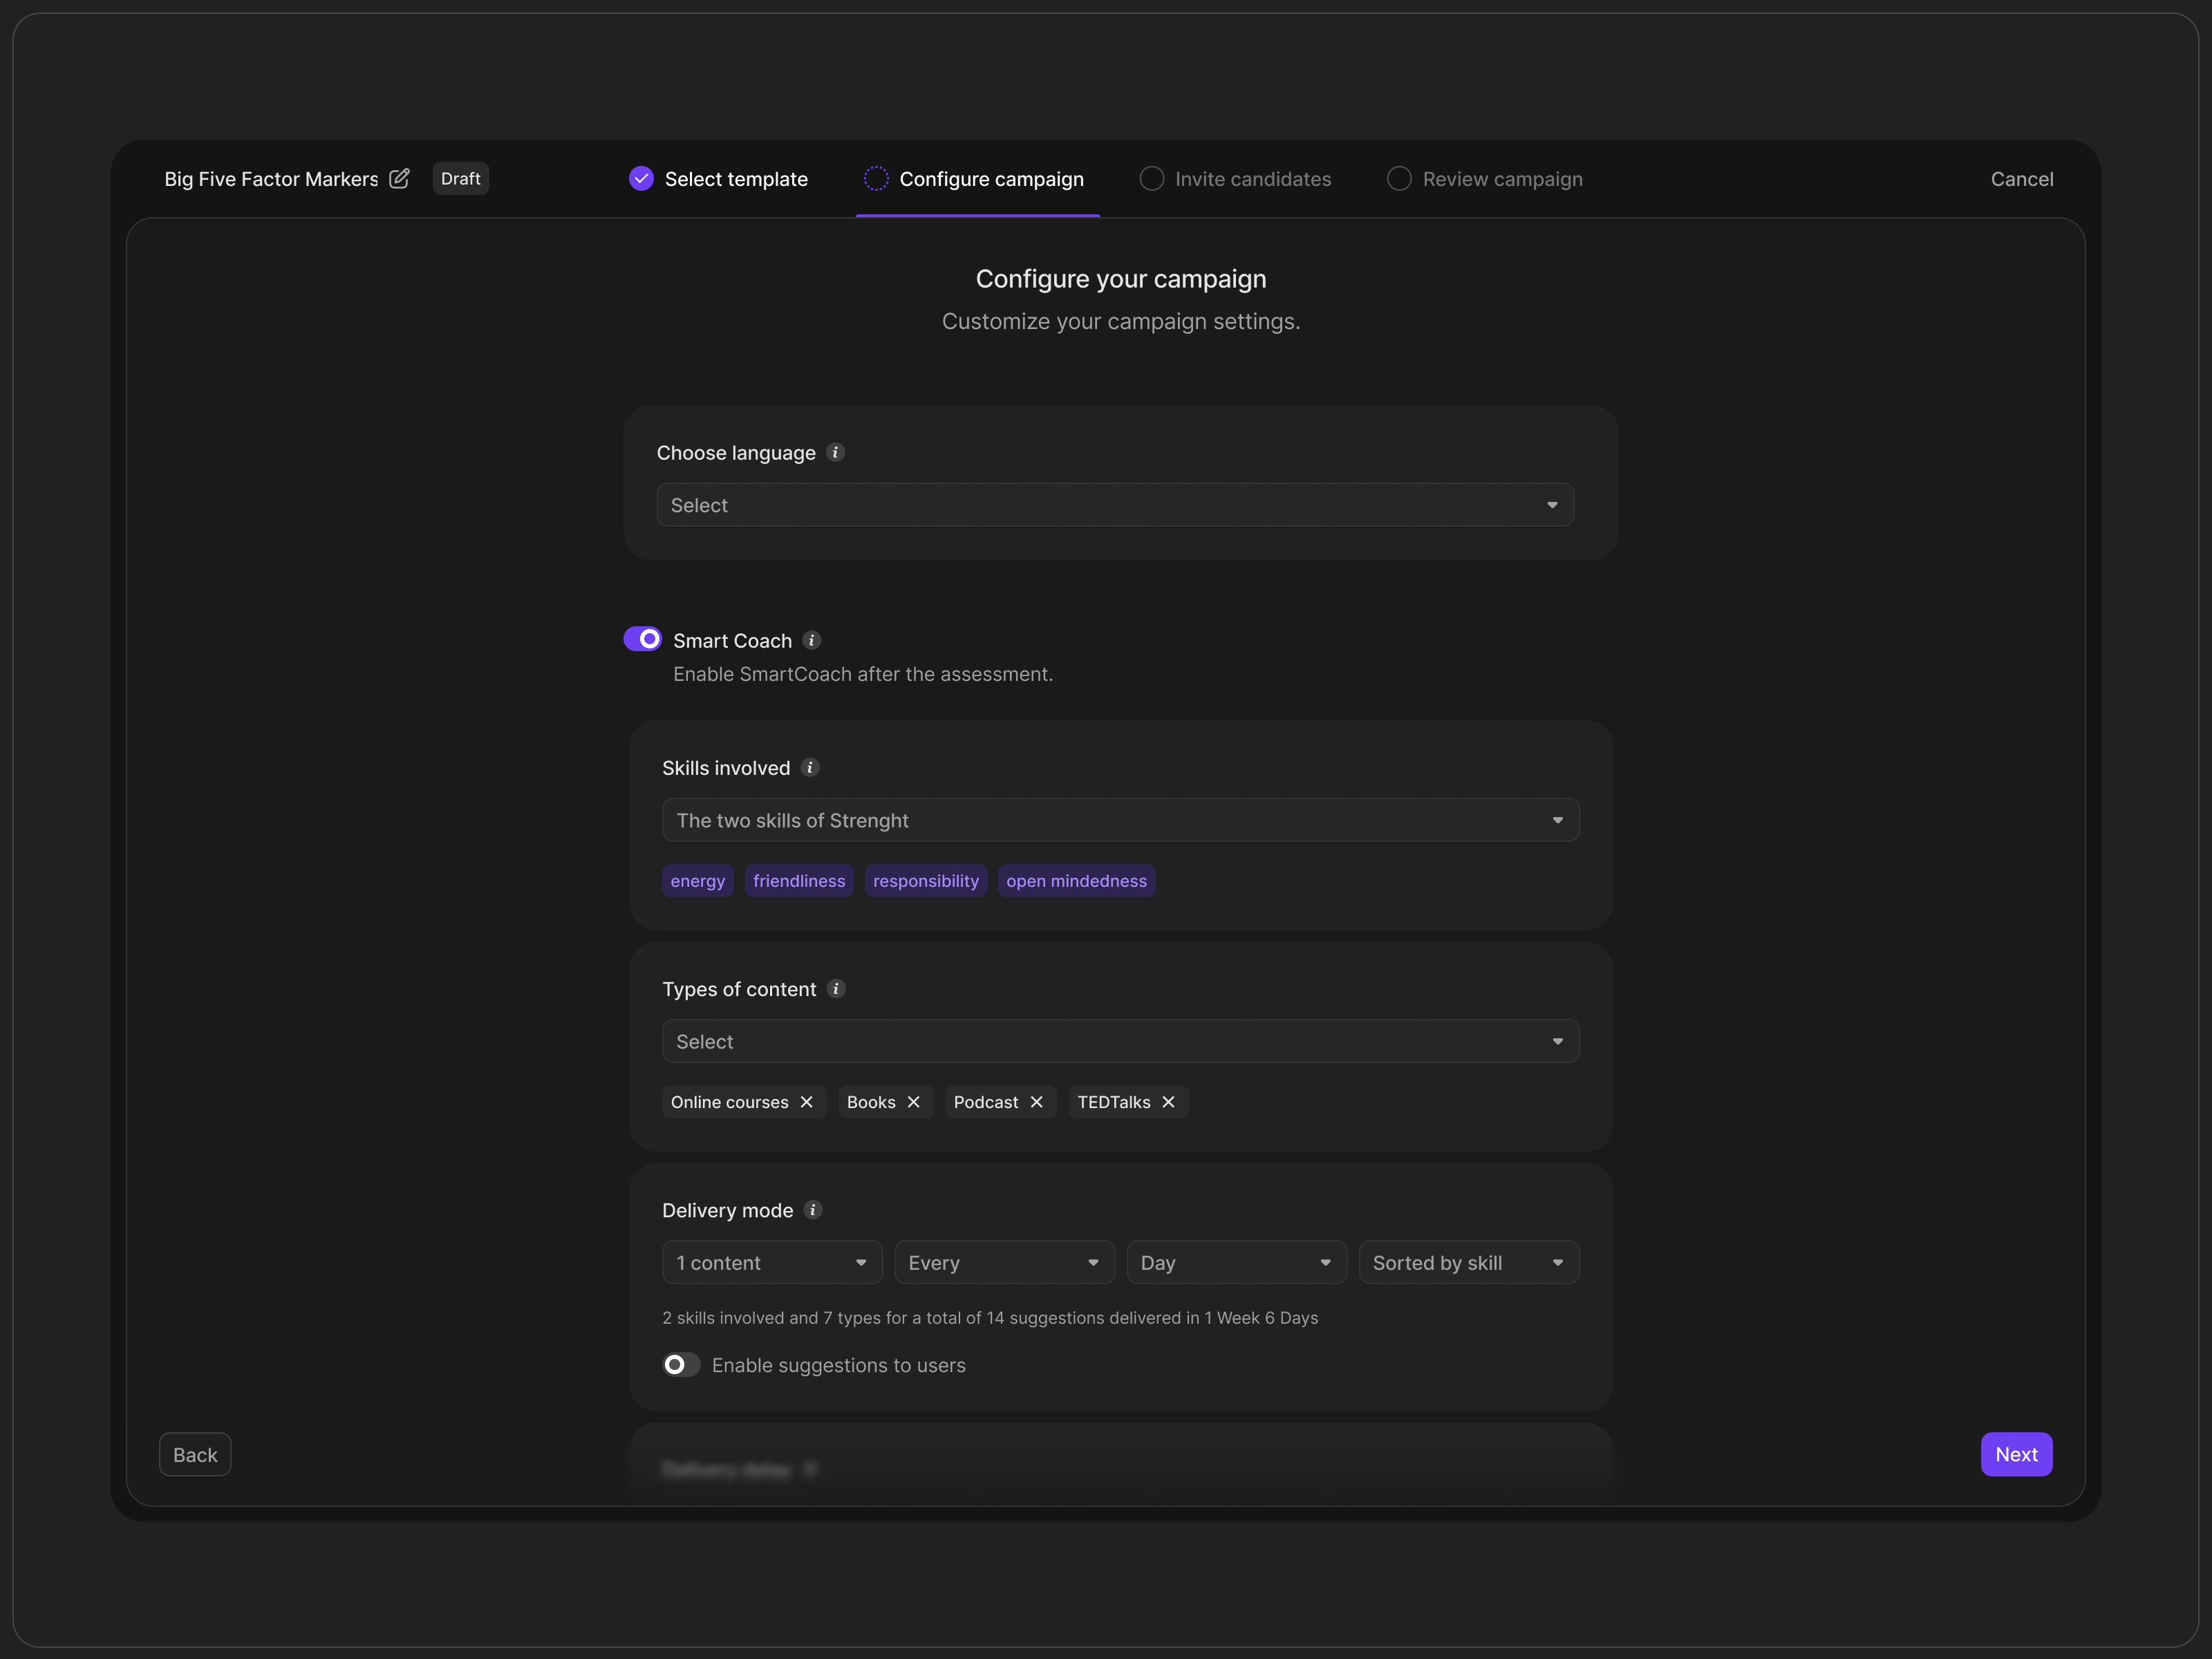
Task: Click info icon next to Choose language
Action: click(836, 453)
